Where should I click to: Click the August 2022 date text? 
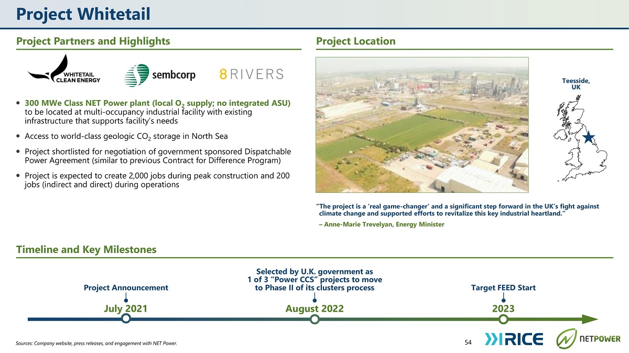(x=314, y=308)
